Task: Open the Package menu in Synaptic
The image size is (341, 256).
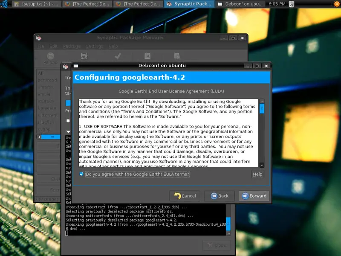Action: (72, 46)
